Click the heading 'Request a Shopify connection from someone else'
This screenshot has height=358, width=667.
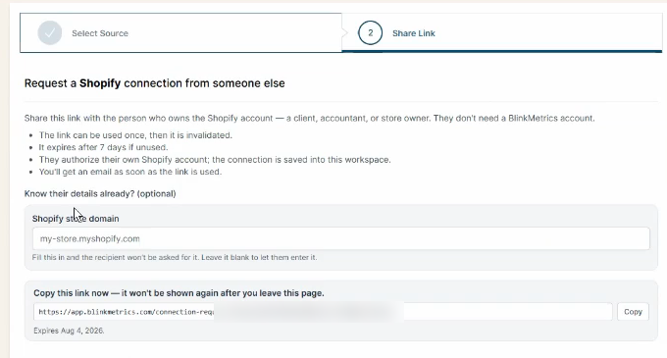pyautogui.click(x=154, y=83)
